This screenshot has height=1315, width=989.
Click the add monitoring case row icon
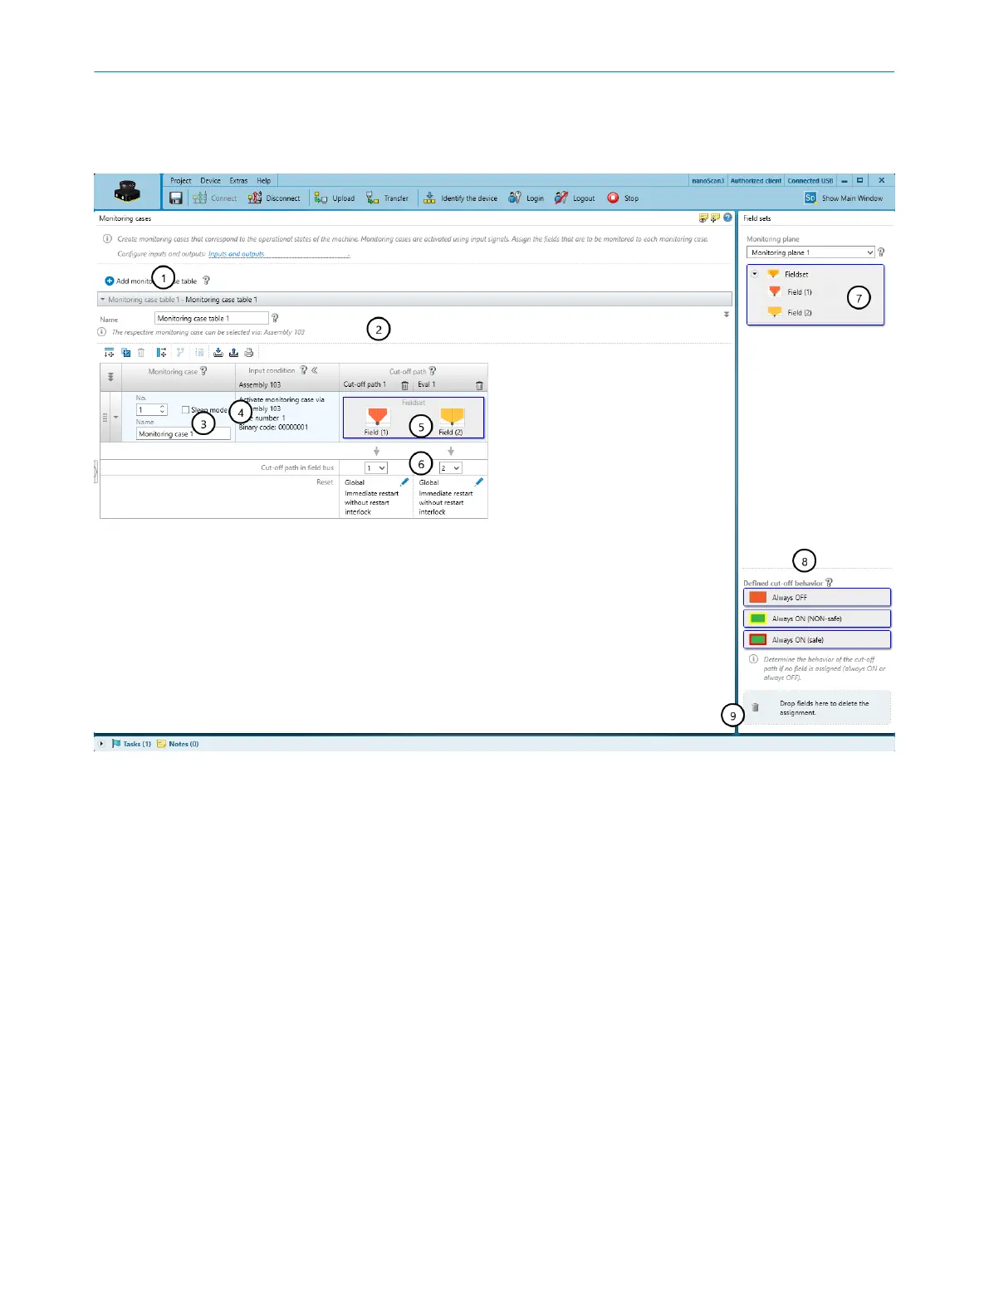109,353
